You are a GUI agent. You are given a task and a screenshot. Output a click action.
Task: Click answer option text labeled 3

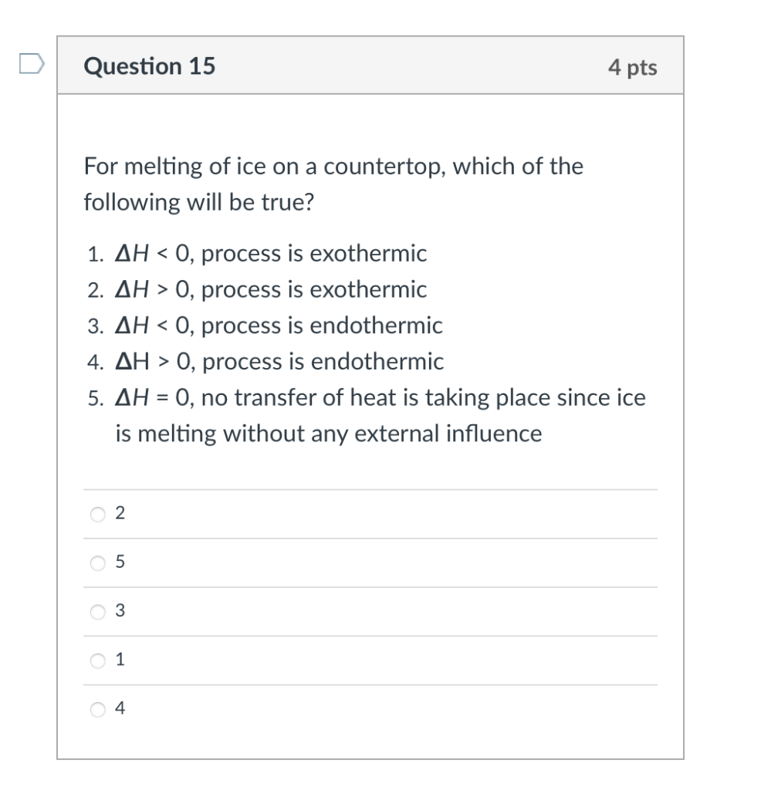[120, 612]
